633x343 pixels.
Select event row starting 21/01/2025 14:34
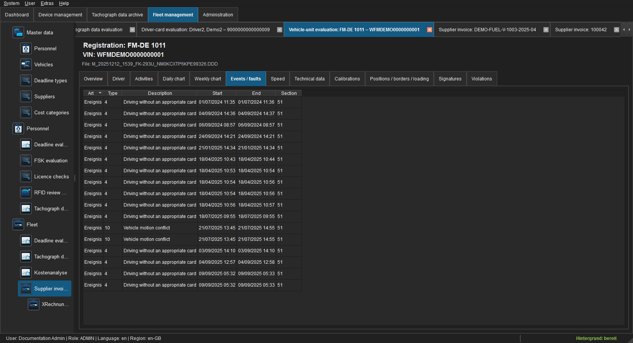[192, 148]
